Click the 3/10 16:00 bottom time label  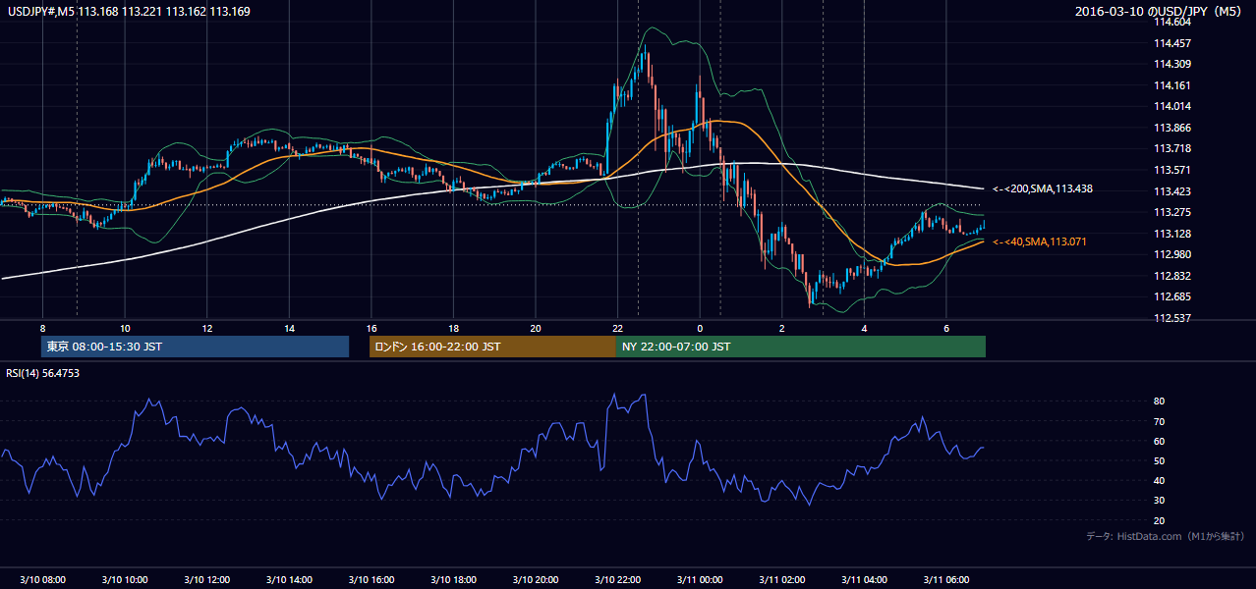coord(371,580)
